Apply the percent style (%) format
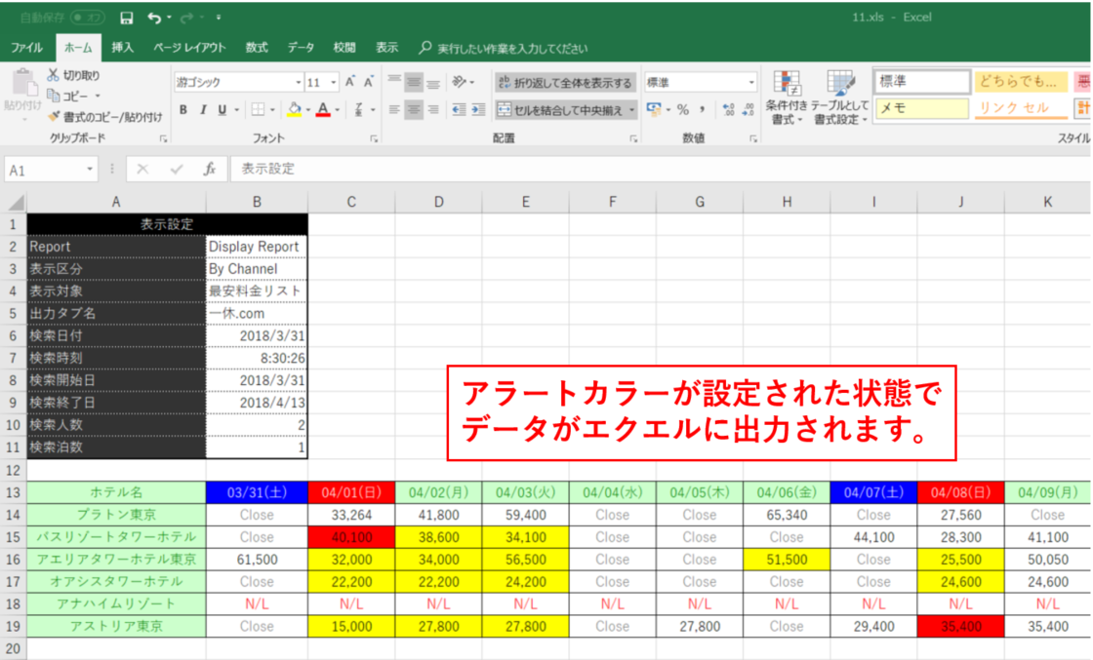This screenshot has height=660, width=1093. (x=683, y=109)
